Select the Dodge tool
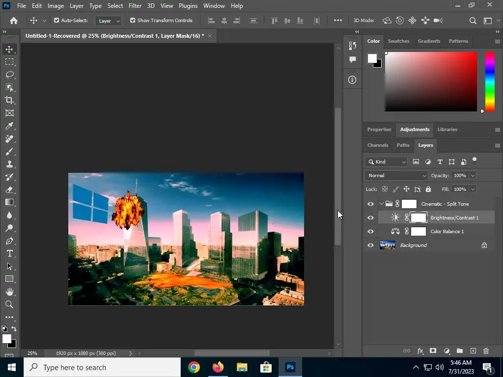Screen dimensions: 503x377 pos(9,228)
